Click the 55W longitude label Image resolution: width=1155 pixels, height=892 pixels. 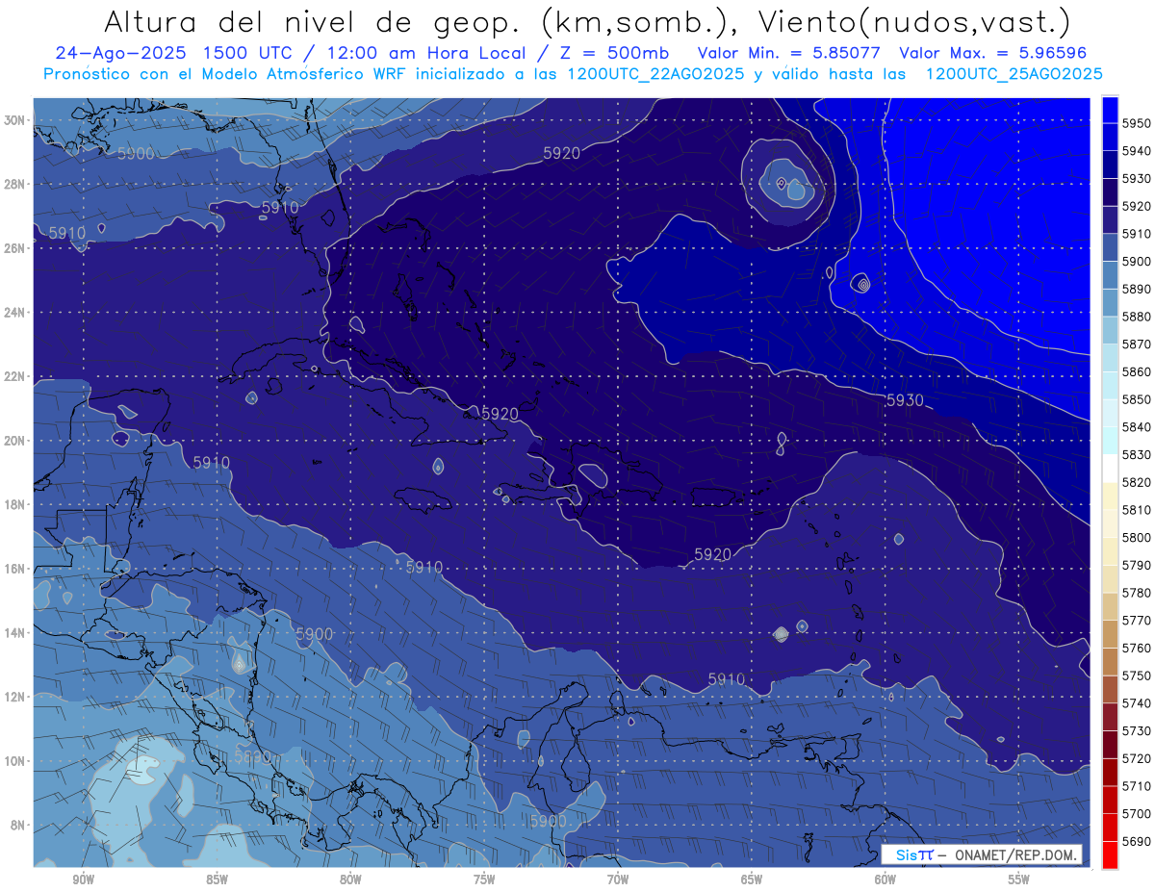pos(1019,879)
